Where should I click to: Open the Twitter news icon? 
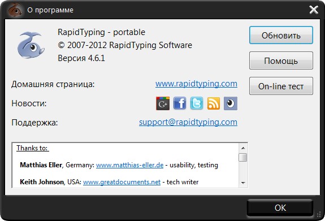coord(197,103)
